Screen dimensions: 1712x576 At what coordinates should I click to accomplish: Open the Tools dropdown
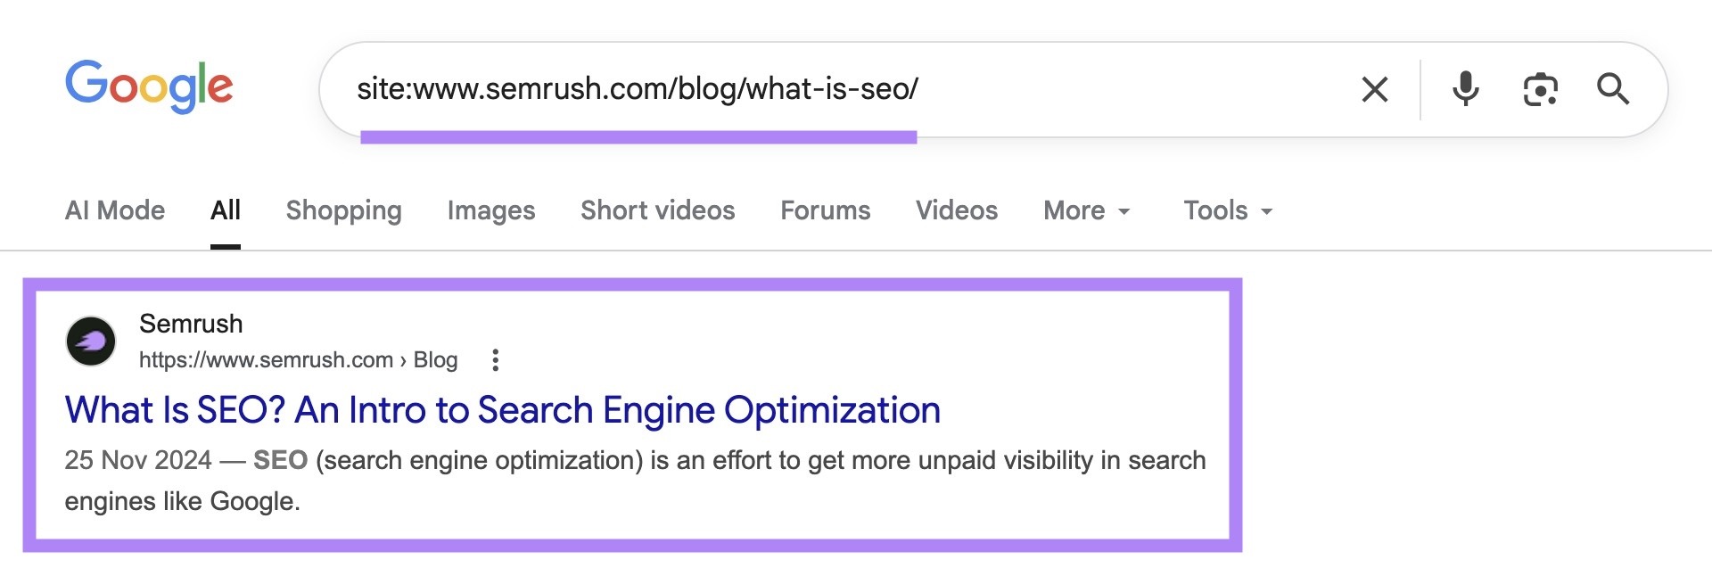pos(1225,210)
